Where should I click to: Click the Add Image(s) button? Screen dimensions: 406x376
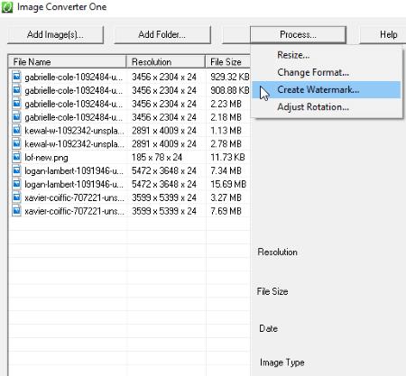[55, 35]
